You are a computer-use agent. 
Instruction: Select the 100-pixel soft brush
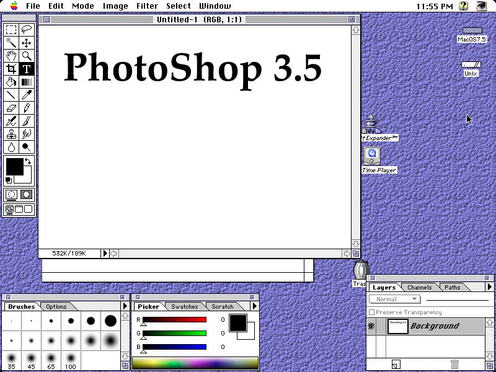[71, 361]
